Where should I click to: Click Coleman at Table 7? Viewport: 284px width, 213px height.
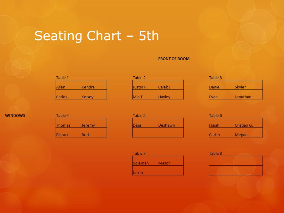[141, 163]
